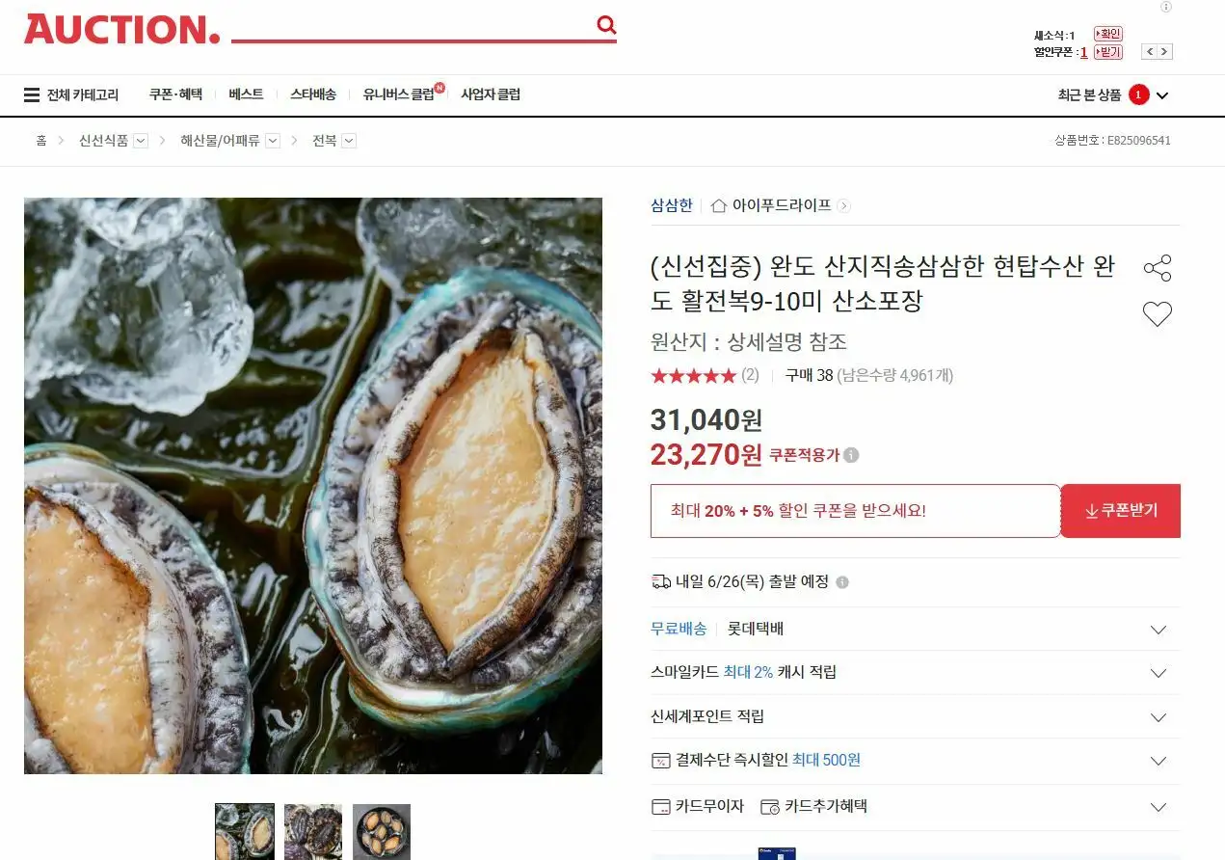1225x860 pixels.
Task: Expand the 신세계포인트 적립 section
Action: click(915, 716)
